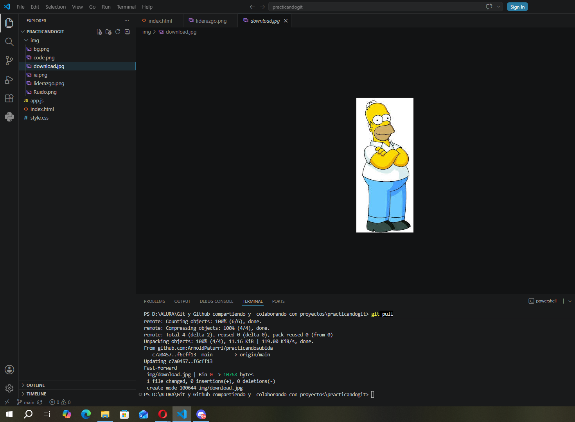The width and height of the screenshot is (575, 422).
Task: Open the terminal launch profile dropdown
Action: 570,301
